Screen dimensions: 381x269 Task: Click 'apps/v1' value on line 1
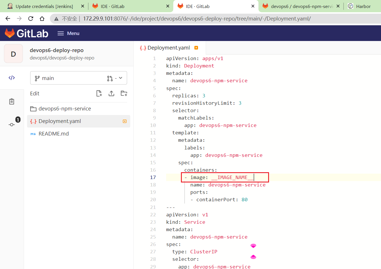(x=213, y=58)
